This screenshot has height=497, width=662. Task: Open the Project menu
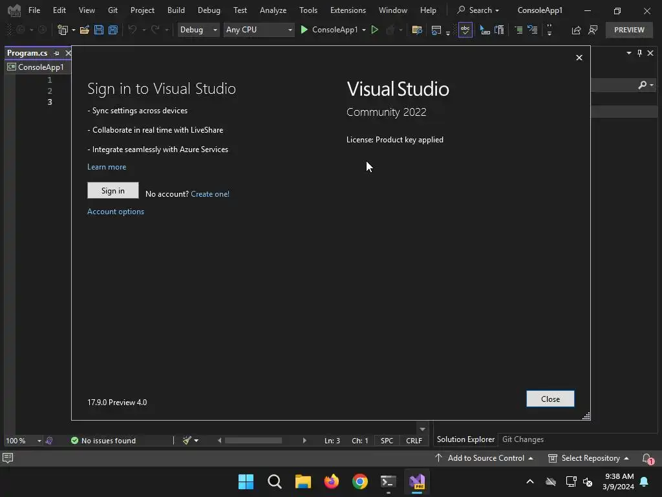(x=142, y=10)
